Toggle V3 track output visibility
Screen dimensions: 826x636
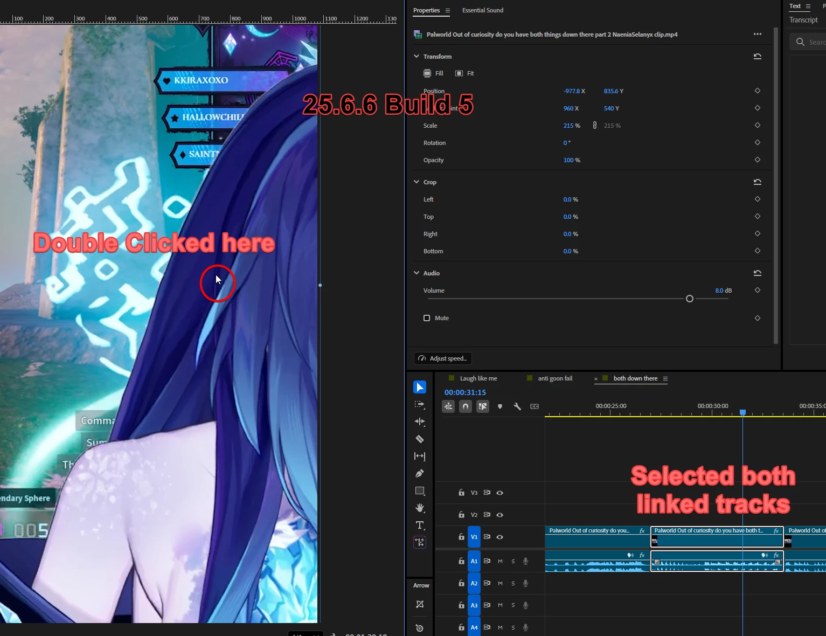tap(499, 493)
